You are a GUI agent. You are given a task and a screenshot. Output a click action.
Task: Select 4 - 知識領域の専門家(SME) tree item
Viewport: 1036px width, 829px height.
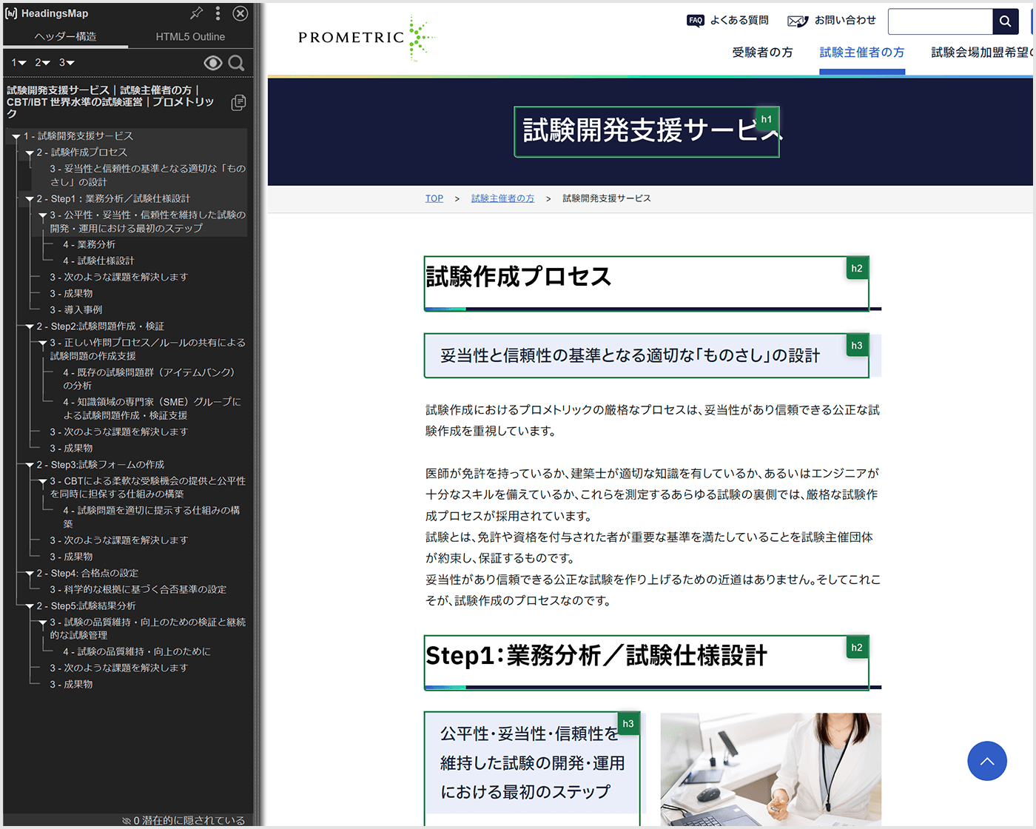pyautogui.click(x=152, y=409)
